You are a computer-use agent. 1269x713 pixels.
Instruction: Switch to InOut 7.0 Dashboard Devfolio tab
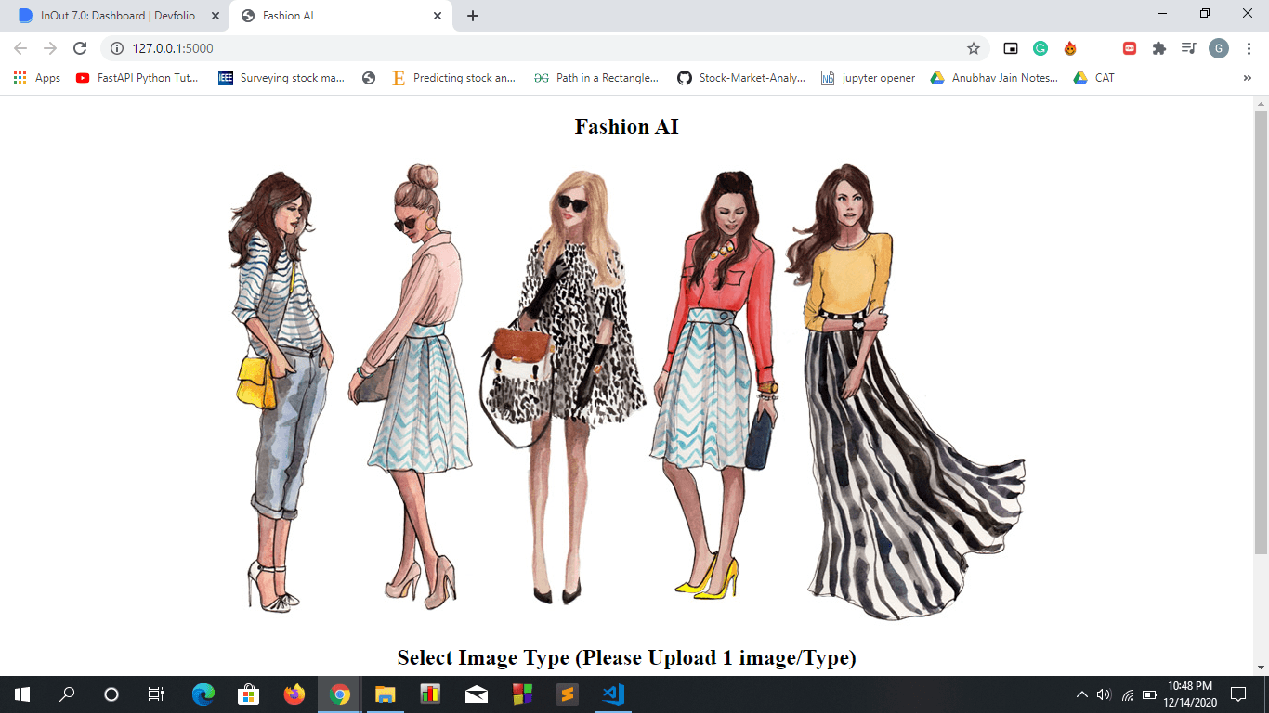(119, 16)
